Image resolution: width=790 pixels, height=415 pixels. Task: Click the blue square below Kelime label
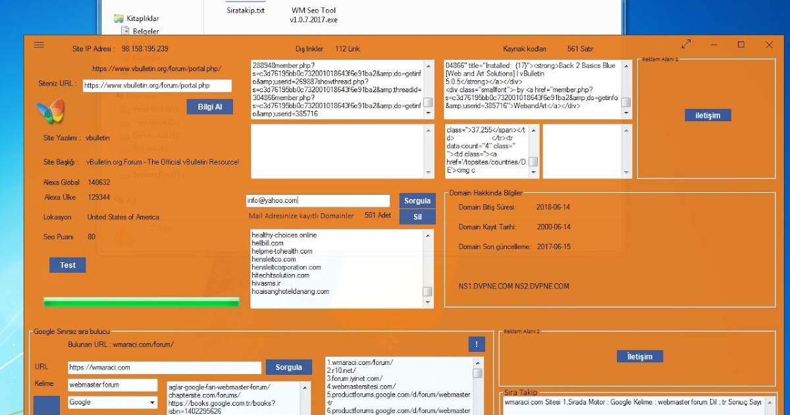pyautogui.click(x=46, y=405)
